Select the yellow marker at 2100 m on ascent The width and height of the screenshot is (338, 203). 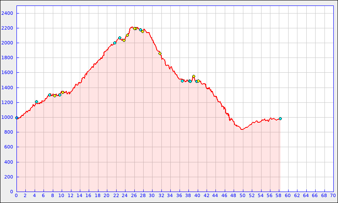tap(127, 35)
